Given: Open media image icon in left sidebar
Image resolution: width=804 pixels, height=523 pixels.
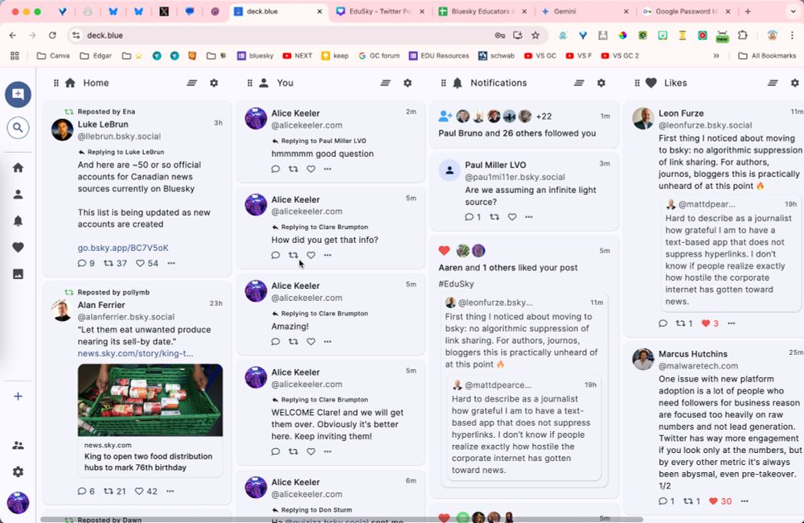Looking at the screenshot, I should tap(18, 274).
